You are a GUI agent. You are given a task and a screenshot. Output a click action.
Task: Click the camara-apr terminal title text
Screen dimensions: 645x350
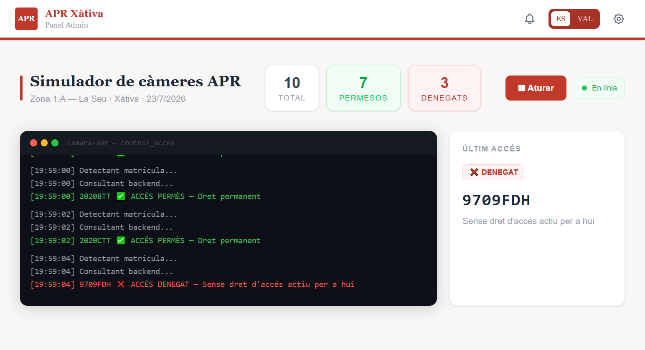click(121, 143)
